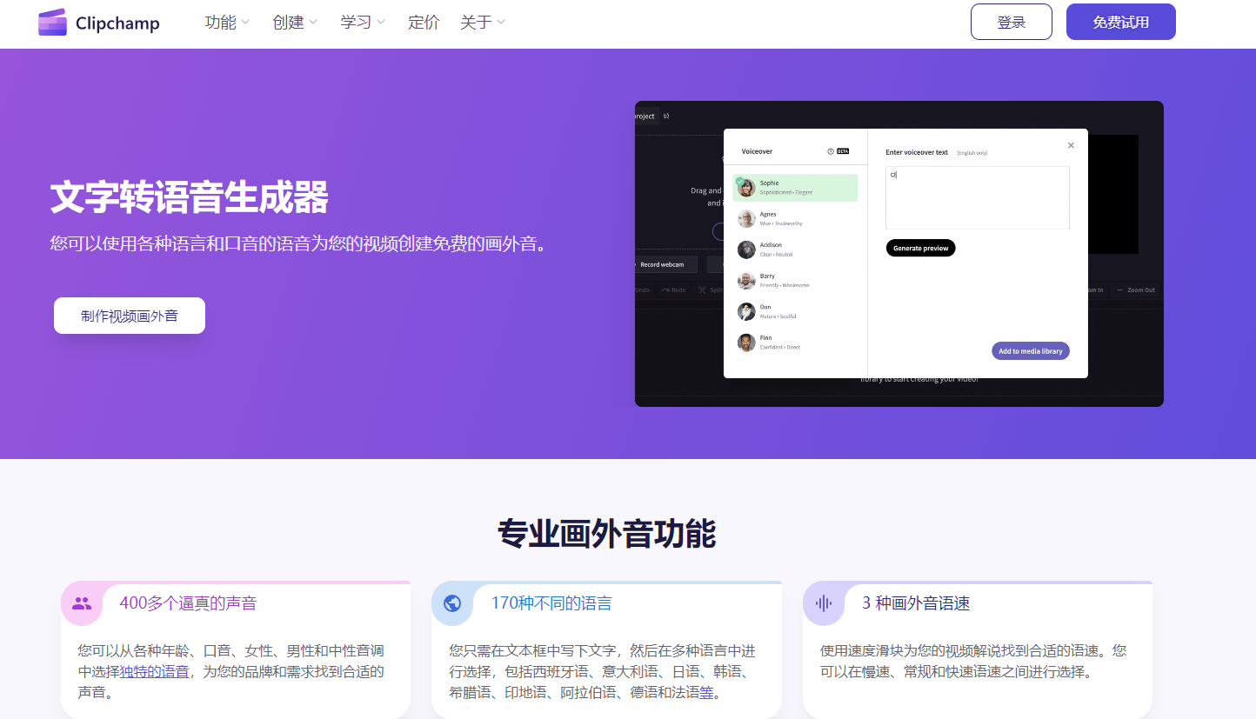Follow the 等 link after 法语

[707, 693]
